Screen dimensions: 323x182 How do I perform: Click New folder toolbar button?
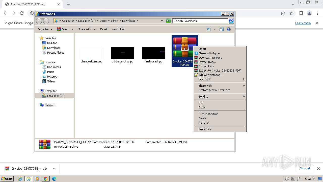click(118, 29)
